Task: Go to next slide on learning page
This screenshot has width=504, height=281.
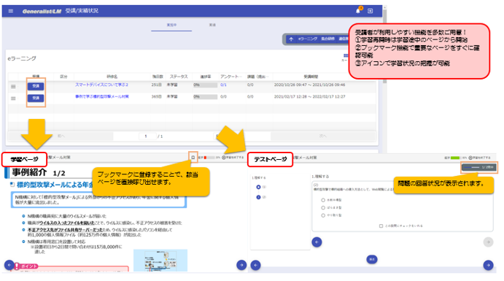Action: (241, 265)
